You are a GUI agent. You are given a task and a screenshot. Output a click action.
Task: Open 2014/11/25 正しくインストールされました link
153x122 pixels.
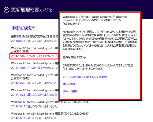pyautogui.click(x=34, y=95)
